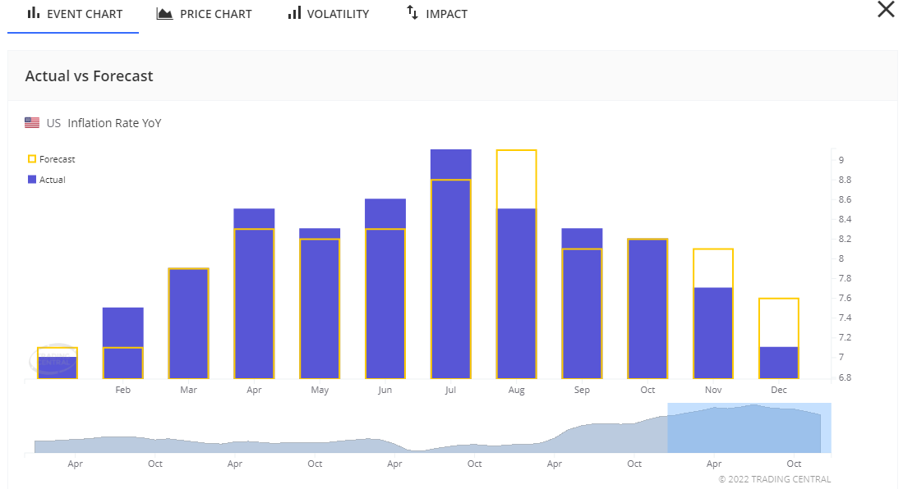This screenshot has height=489, width=903.
Task: Open the Event Chart tab
Action: 74,14
